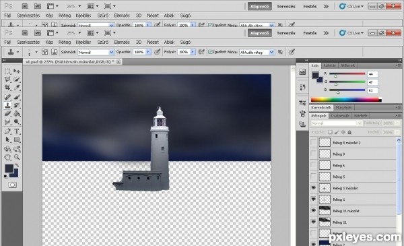Open Mini Bridge via front window Mb icon
The image size is (404, 246).
[x=38, y=33]
